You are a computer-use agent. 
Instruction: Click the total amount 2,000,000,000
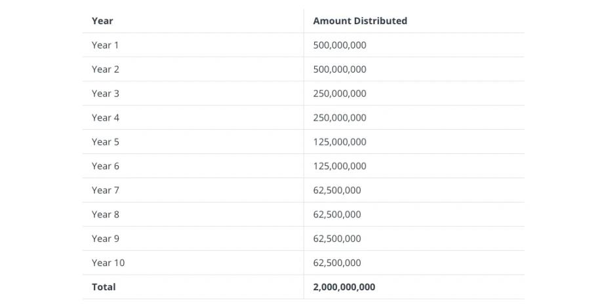344,287
